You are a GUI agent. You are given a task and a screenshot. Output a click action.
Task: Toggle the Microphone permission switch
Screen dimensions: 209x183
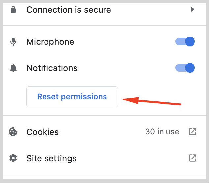(185, 41)
